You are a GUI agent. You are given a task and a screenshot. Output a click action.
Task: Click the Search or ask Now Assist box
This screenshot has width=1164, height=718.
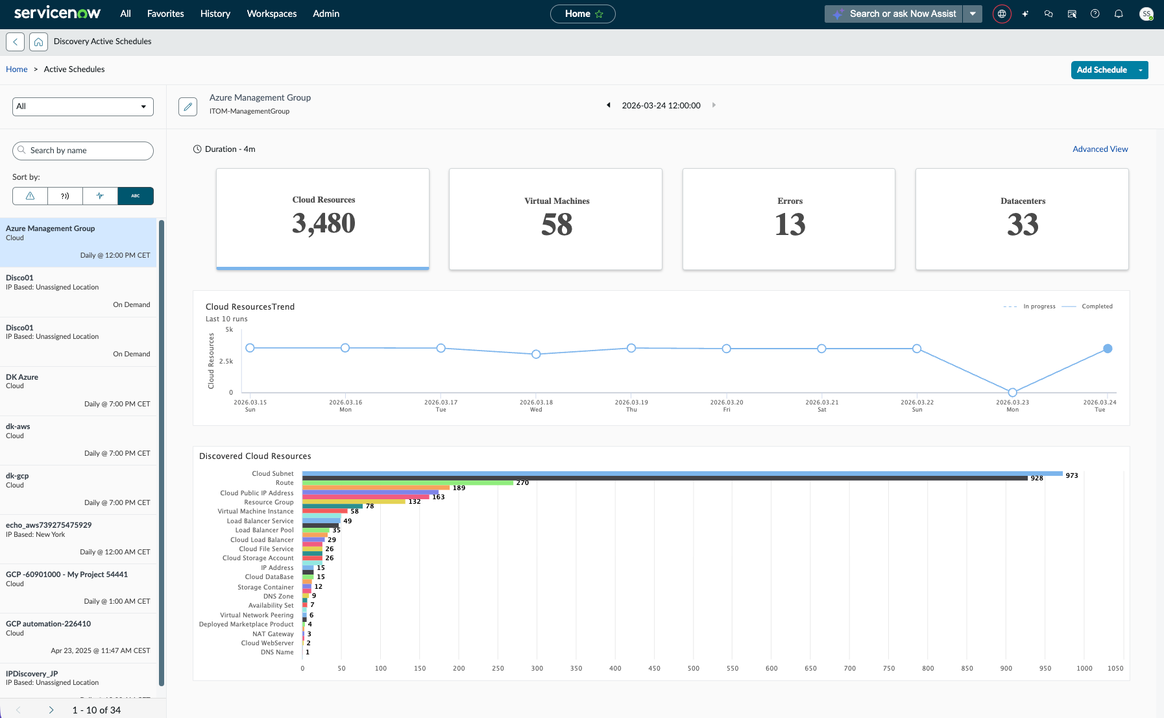[x=894, y=14]
